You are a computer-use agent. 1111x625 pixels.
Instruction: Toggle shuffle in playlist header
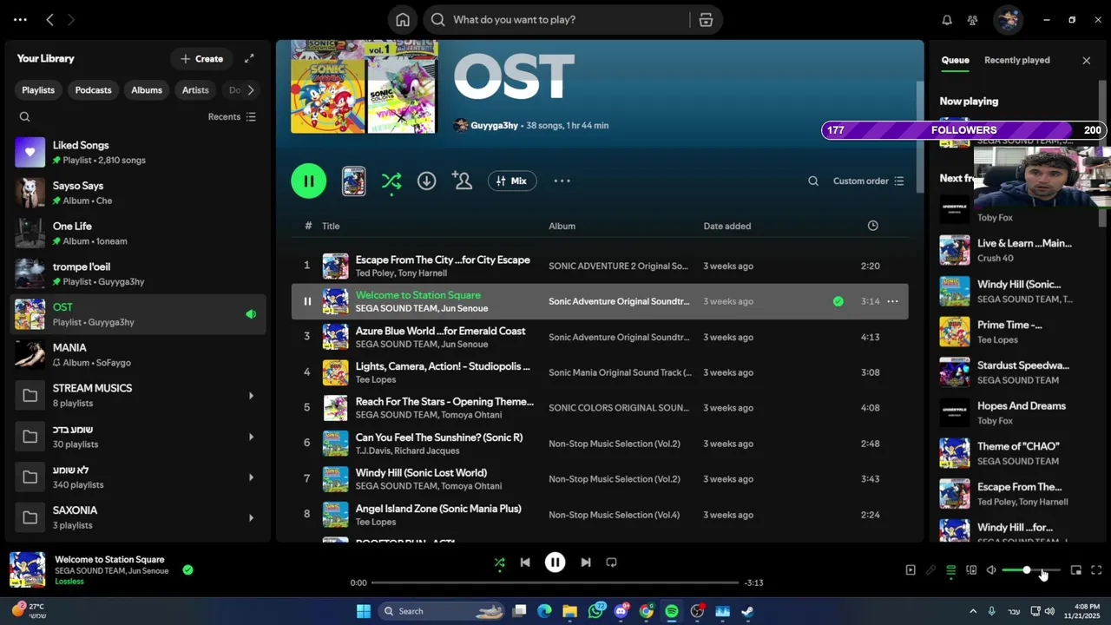tap(391, 181)
